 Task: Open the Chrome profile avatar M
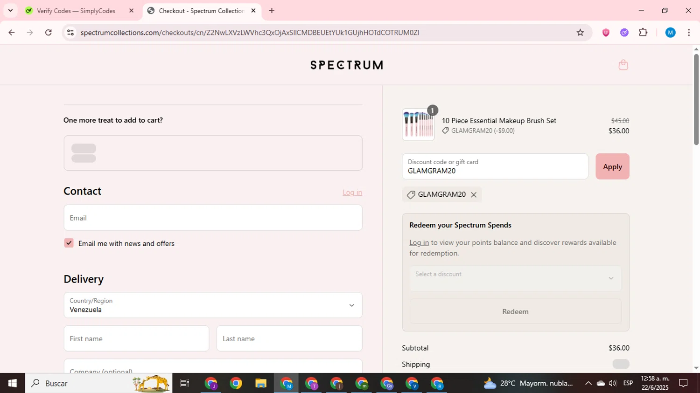(x=671, y=33)
